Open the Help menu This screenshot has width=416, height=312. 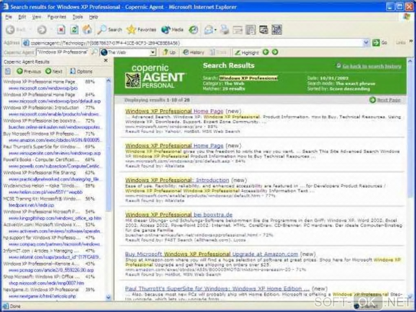tap(93, 17)
